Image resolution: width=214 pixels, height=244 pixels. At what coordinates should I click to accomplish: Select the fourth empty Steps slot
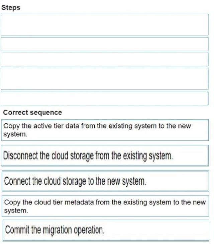coord(105,78)
